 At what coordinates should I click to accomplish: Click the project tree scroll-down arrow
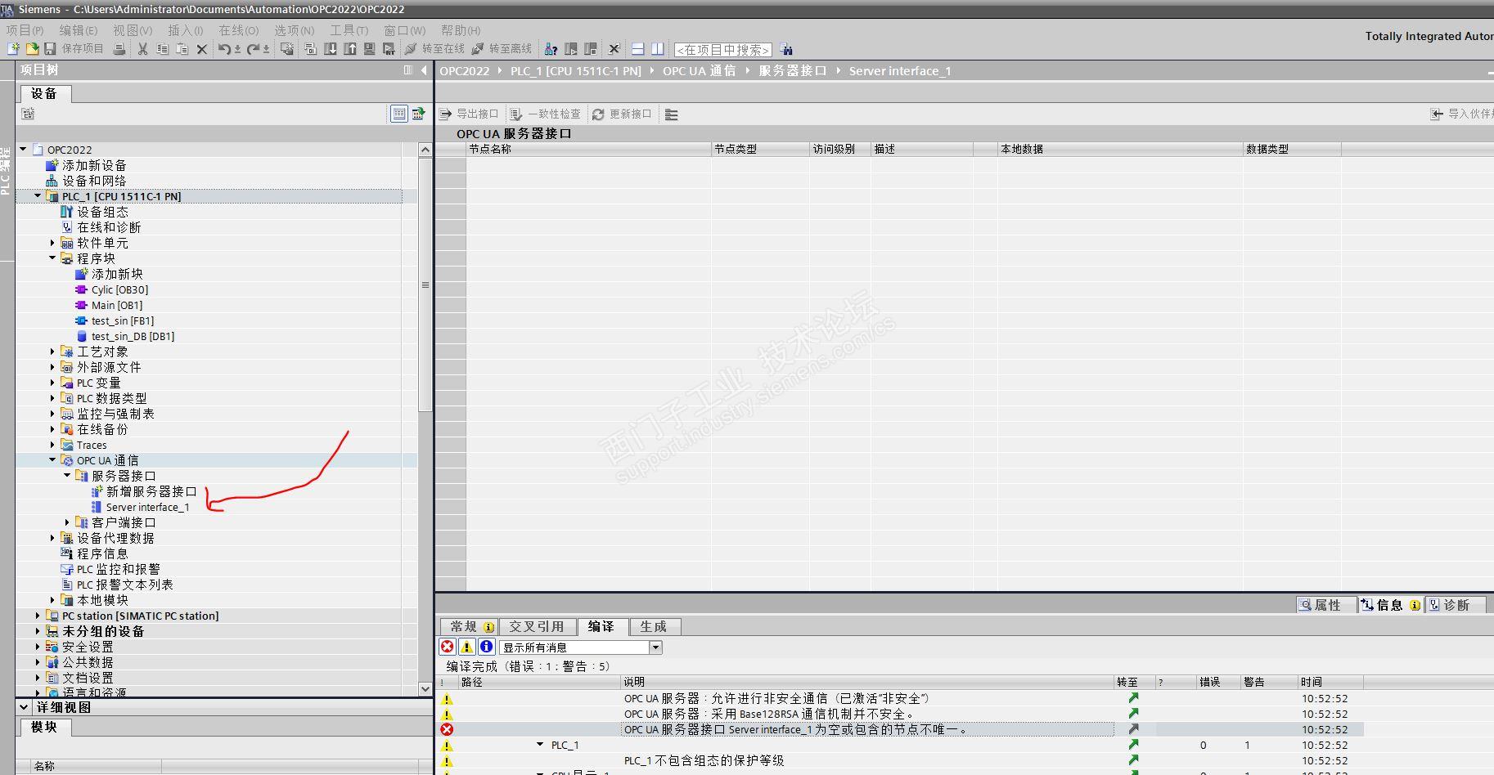[425, 689]
